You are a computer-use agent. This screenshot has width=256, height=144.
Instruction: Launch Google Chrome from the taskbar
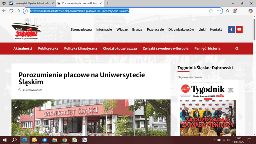[65, 140]
